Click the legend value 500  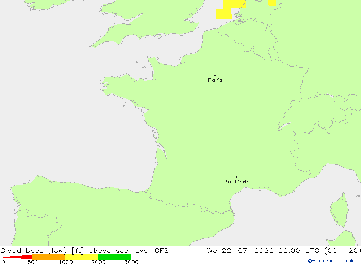(33, 262)
